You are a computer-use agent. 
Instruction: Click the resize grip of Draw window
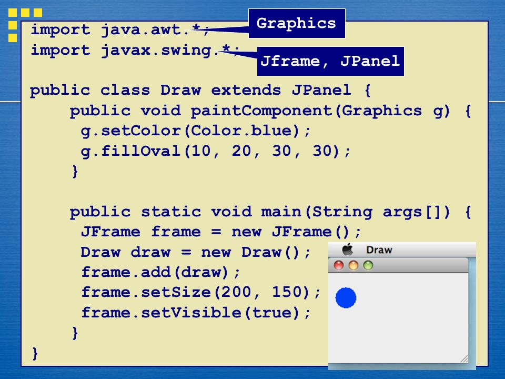coord(464,359)
